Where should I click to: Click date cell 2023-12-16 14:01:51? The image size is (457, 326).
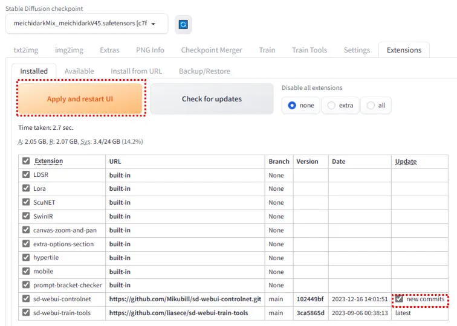point(360,299)
